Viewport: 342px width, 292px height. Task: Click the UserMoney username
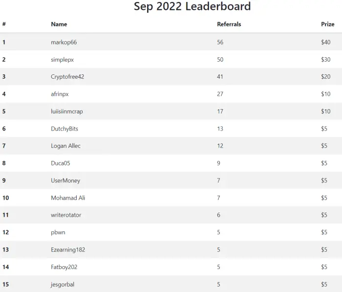(65, 180)
